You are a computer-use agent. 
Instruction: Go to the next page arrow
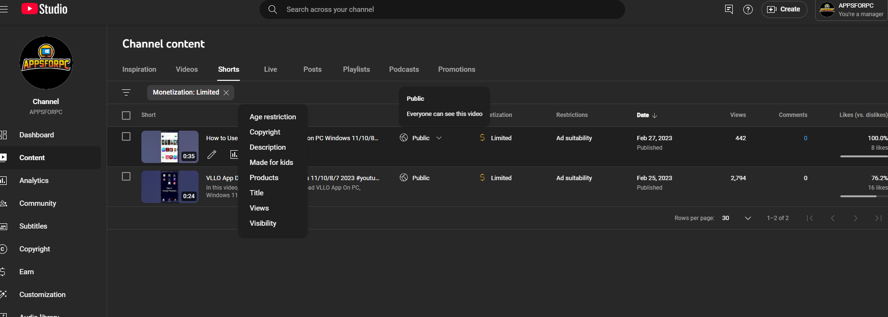(856, 218)
